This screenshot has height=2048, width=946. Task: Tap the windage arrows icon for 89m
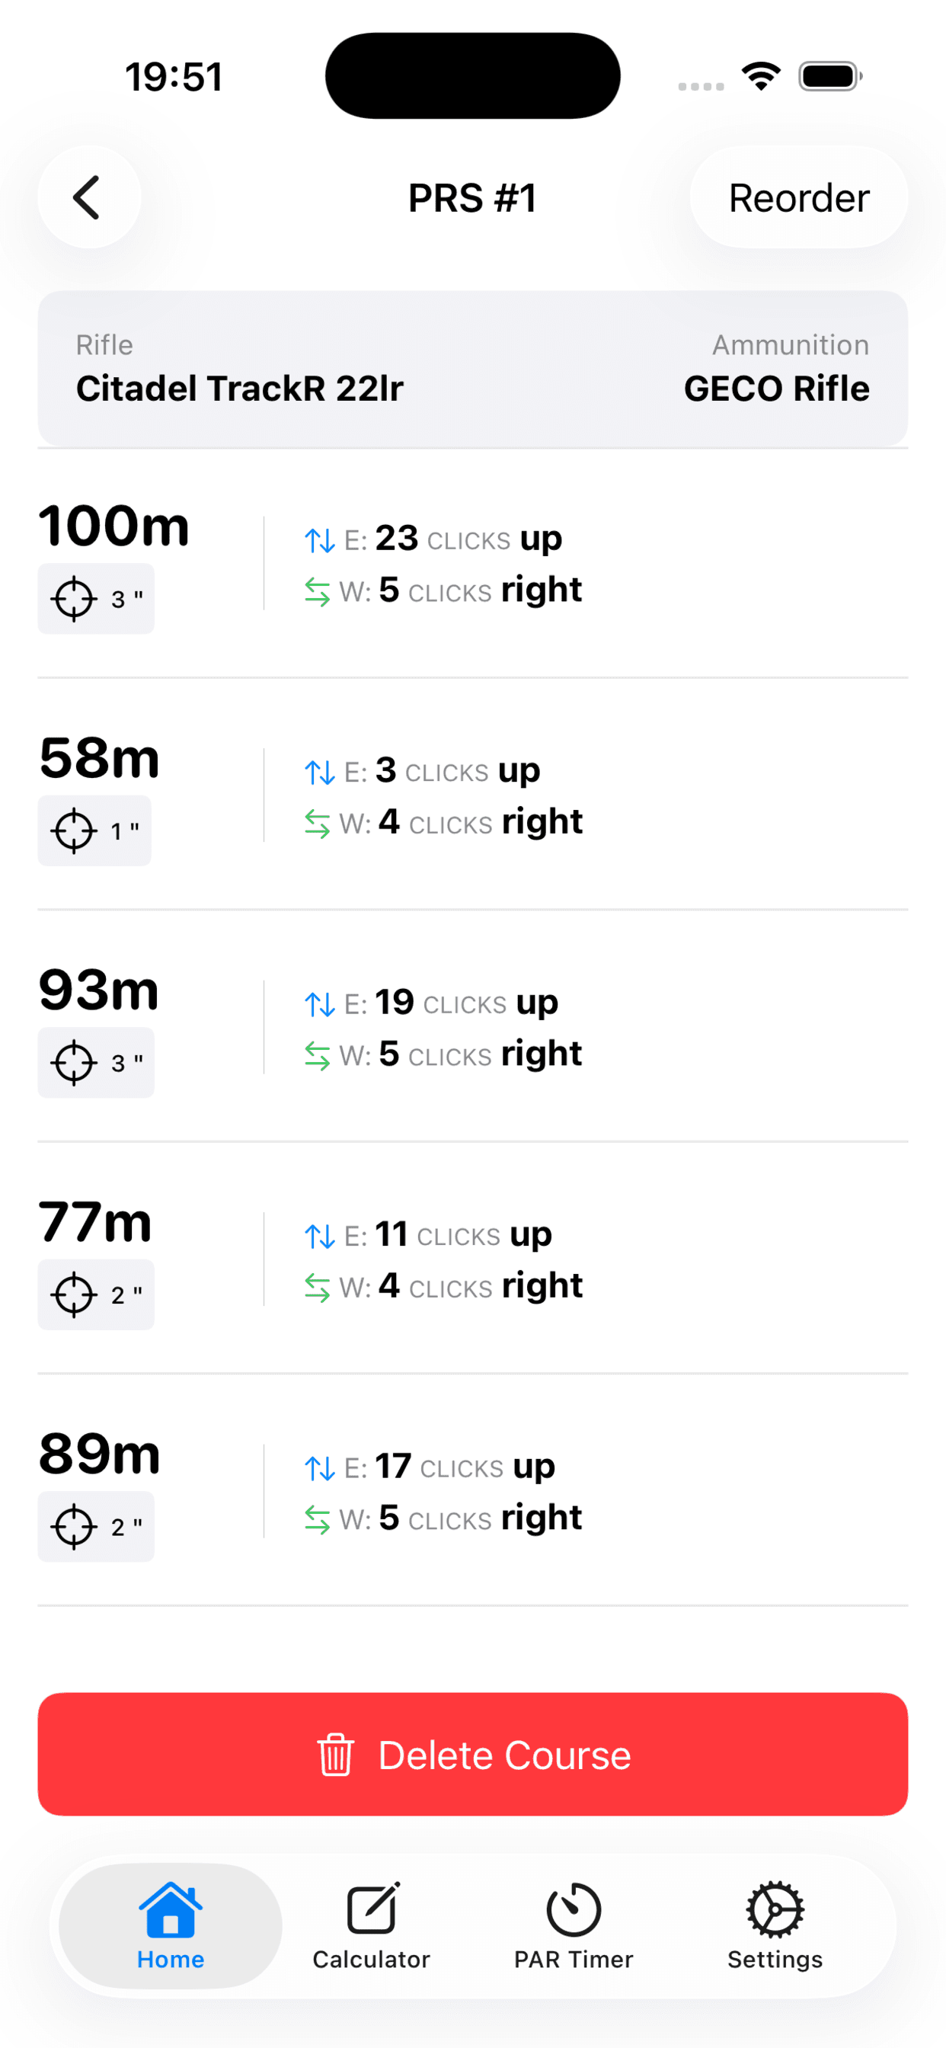click(x=317, y=1520)
